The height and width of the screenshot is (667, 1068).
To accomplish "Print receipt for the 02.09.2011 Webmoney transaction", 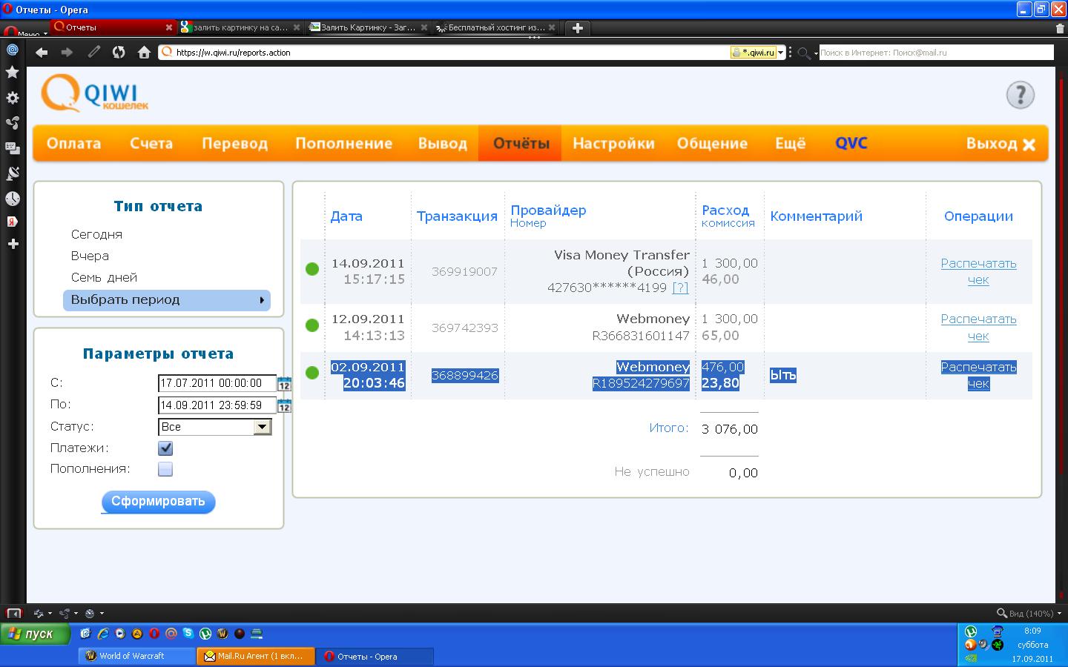I will [978, 375].
